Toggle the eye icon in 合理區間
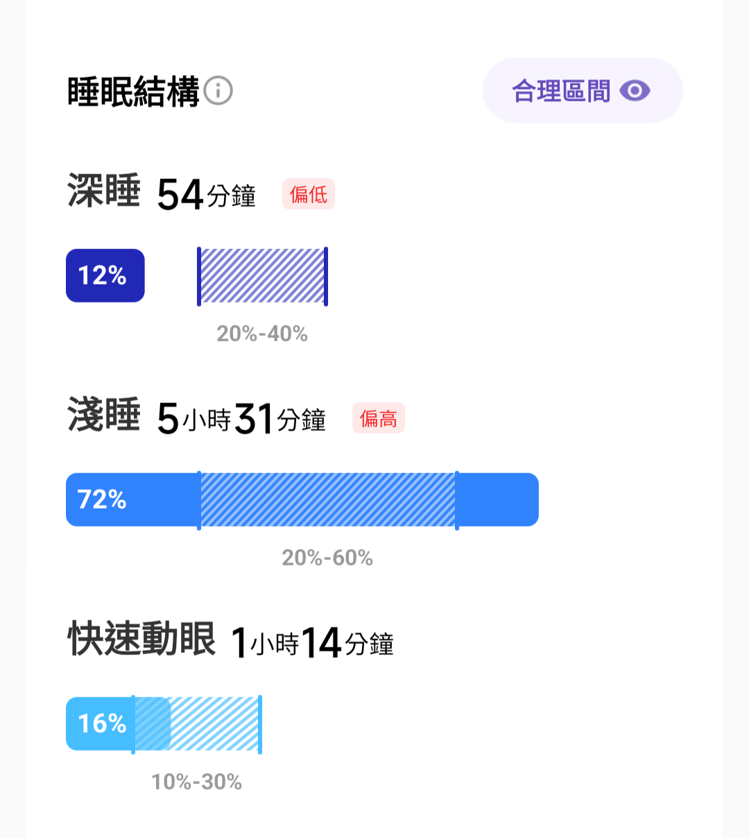This screenshot has width=749, height=838. tap(635, 91)
